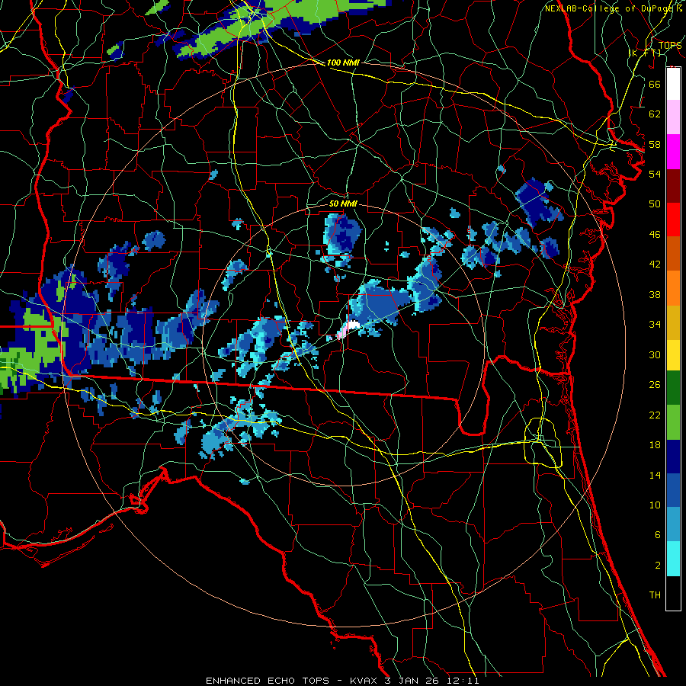Click the '6' legend value
This screenshot has height=686, width=686.
pos(657,535)
